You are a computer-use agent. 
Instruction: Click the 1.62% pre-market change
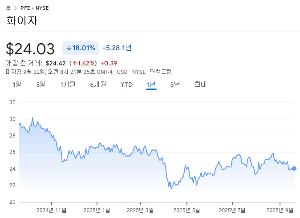[x=83, y=63]
